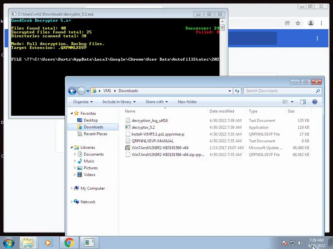Open the Documents library
This screenshot has height=249, width=333.
pos(94,154)
